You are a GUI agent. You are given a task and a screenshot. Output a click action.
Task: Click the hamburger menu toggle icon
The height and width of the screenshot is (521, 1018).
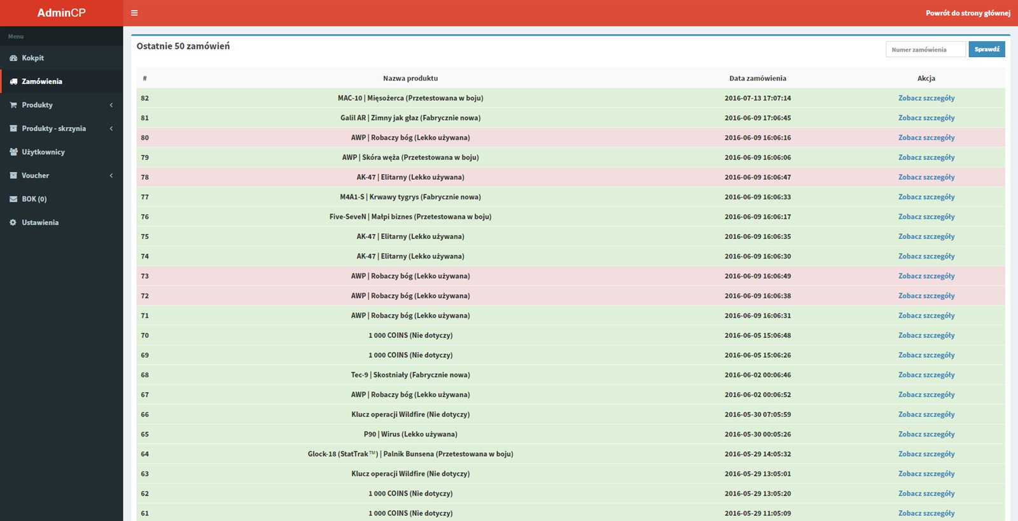click(x=134, y=13)
